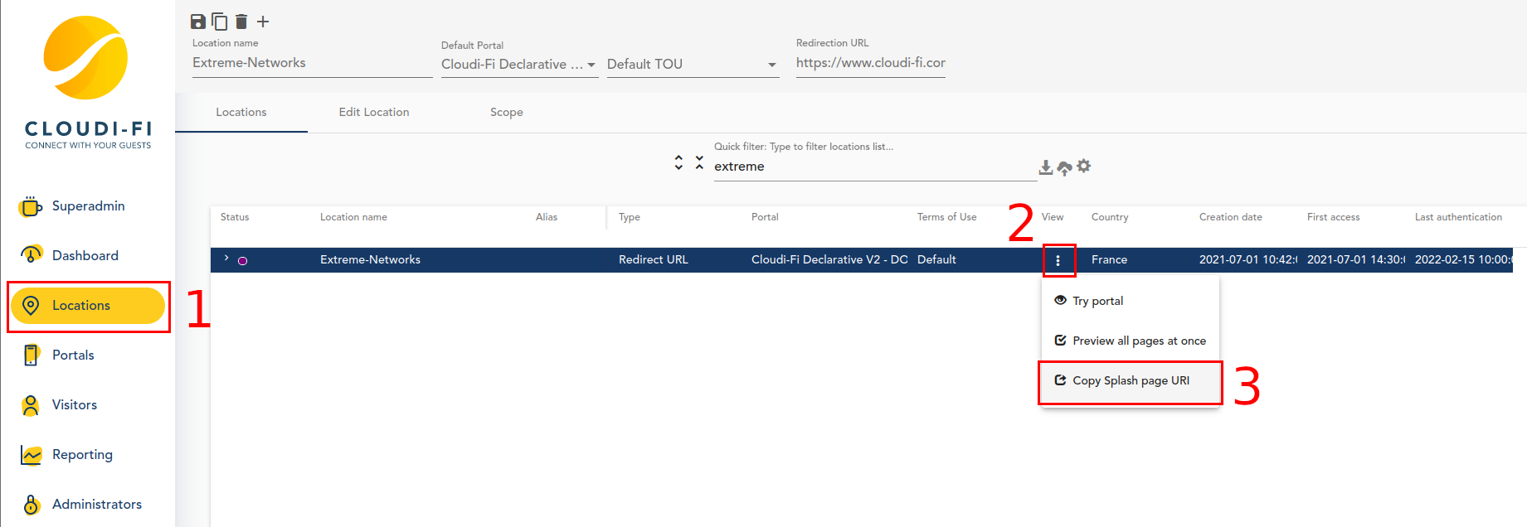Viewport: 1527px width, 527px height.
Task: Click the Creation date column header
Action: pyautogui.click(x=1231, y=217)
